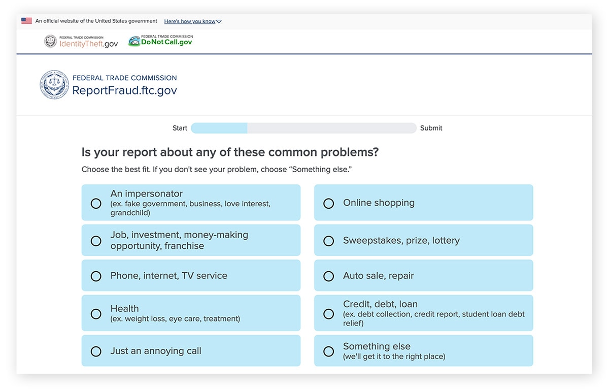Click the IdentityTheft.gov seal icon
This screenshot has height=389, width=609.
[50, 41]
